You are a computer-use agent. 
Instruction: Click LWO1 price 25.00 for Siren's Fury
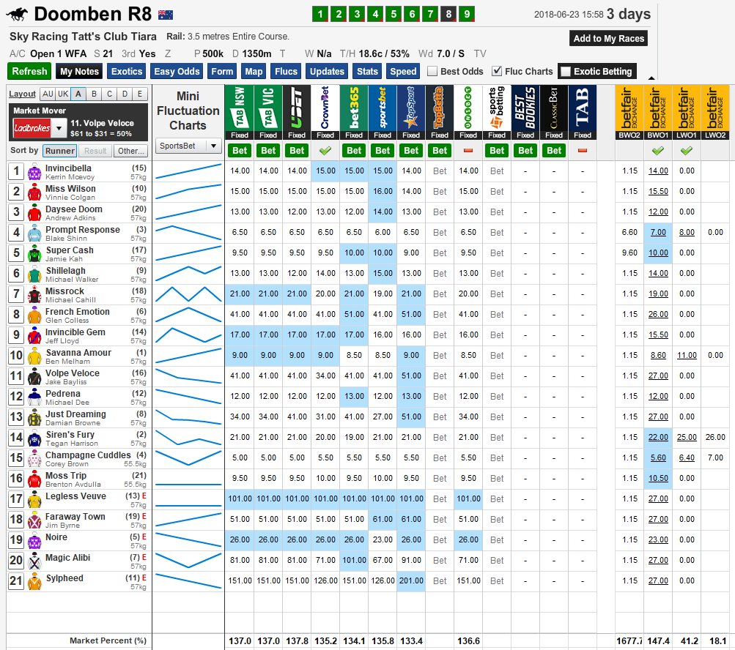tap(687, 437)
